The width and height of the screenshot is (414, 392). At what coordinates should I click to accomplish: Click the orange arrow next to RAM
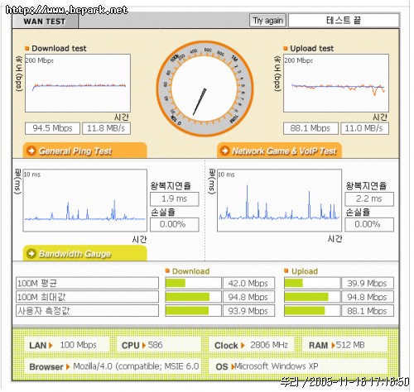(333, 346)
